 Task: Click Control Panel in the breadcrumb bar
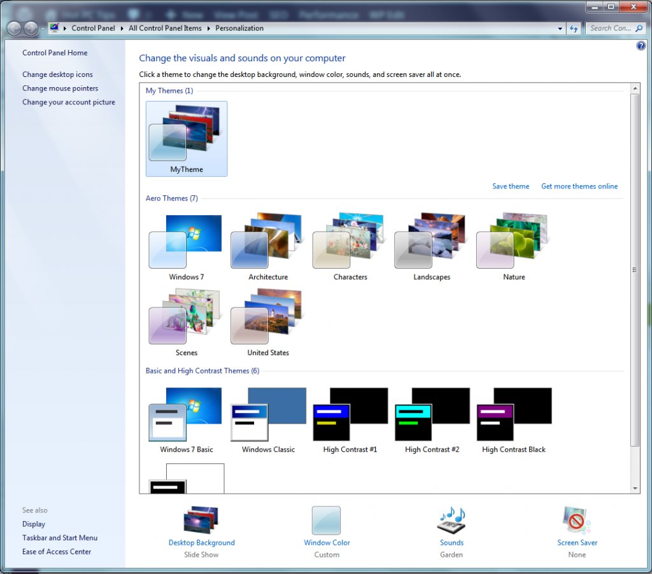click(x=93, y=28)
